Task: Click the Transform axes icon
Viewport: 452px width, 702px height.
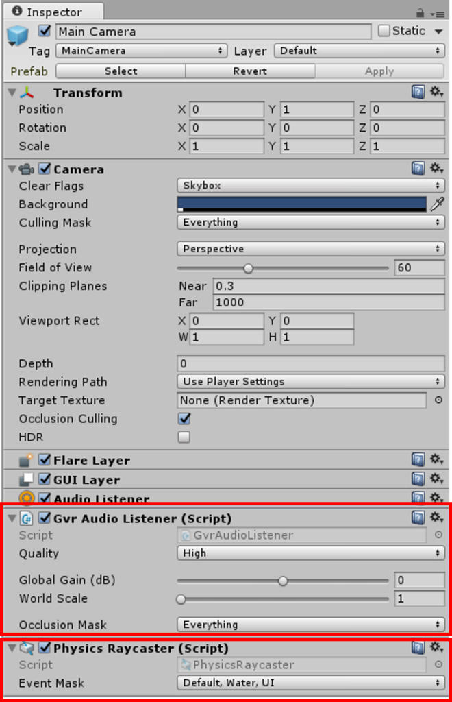Action: click(x=27, y=93)
